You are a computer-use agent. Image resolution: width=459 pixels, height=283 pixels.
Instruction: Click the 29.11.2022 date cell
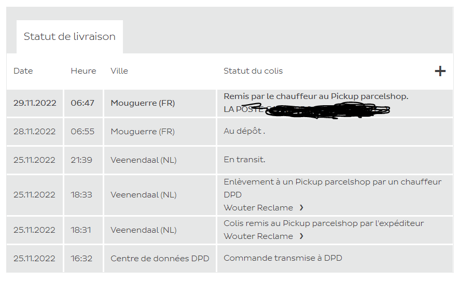tap(35, 103)
